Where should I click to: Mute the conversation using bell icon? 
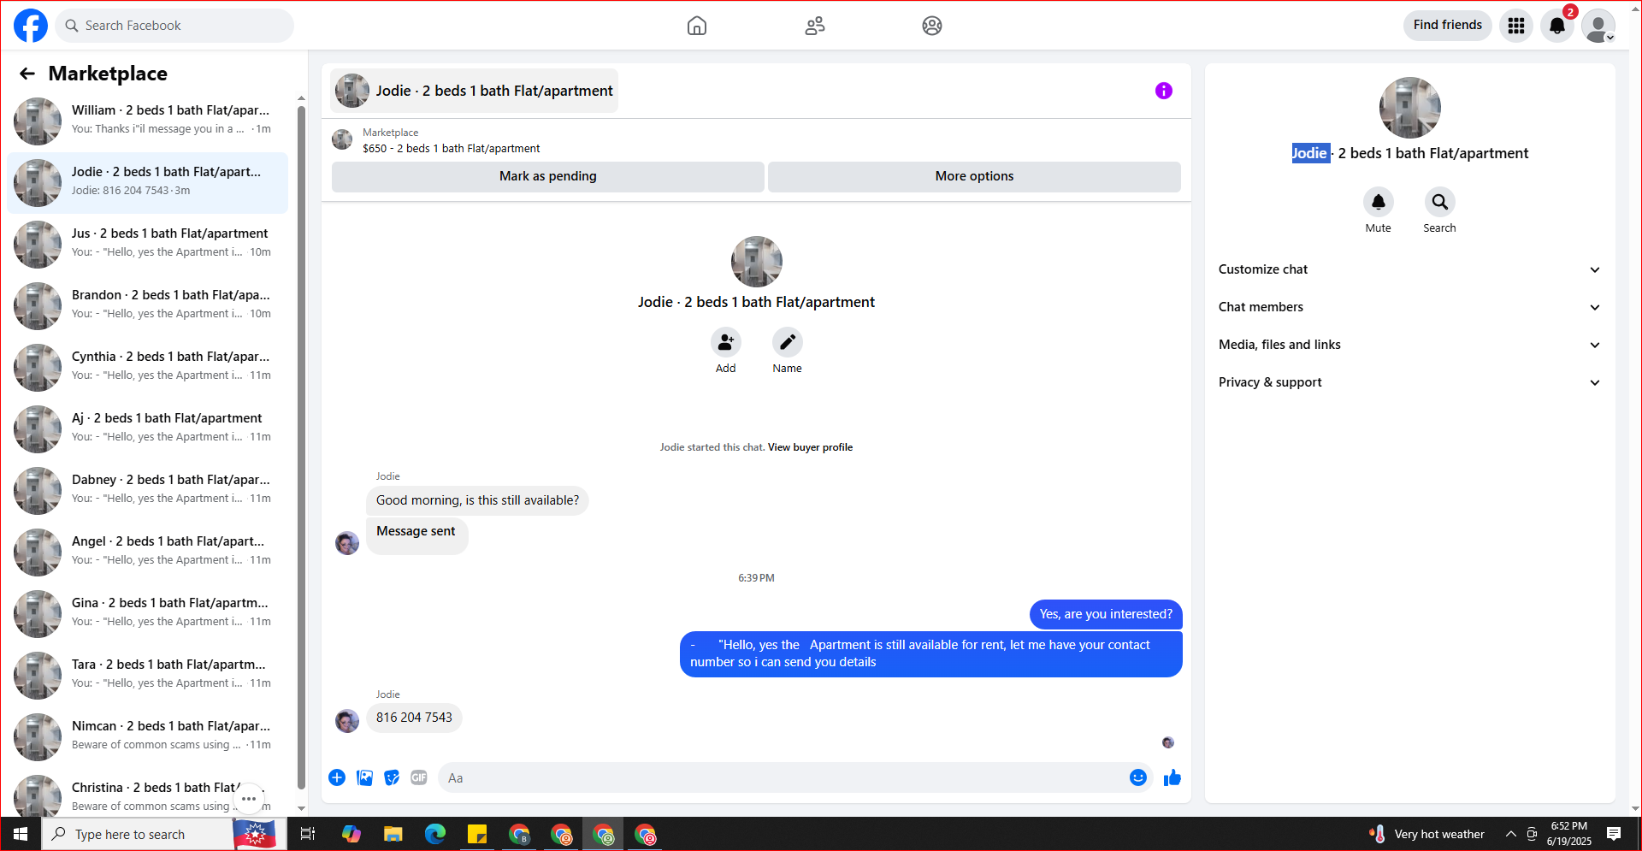click(1379, 202)
